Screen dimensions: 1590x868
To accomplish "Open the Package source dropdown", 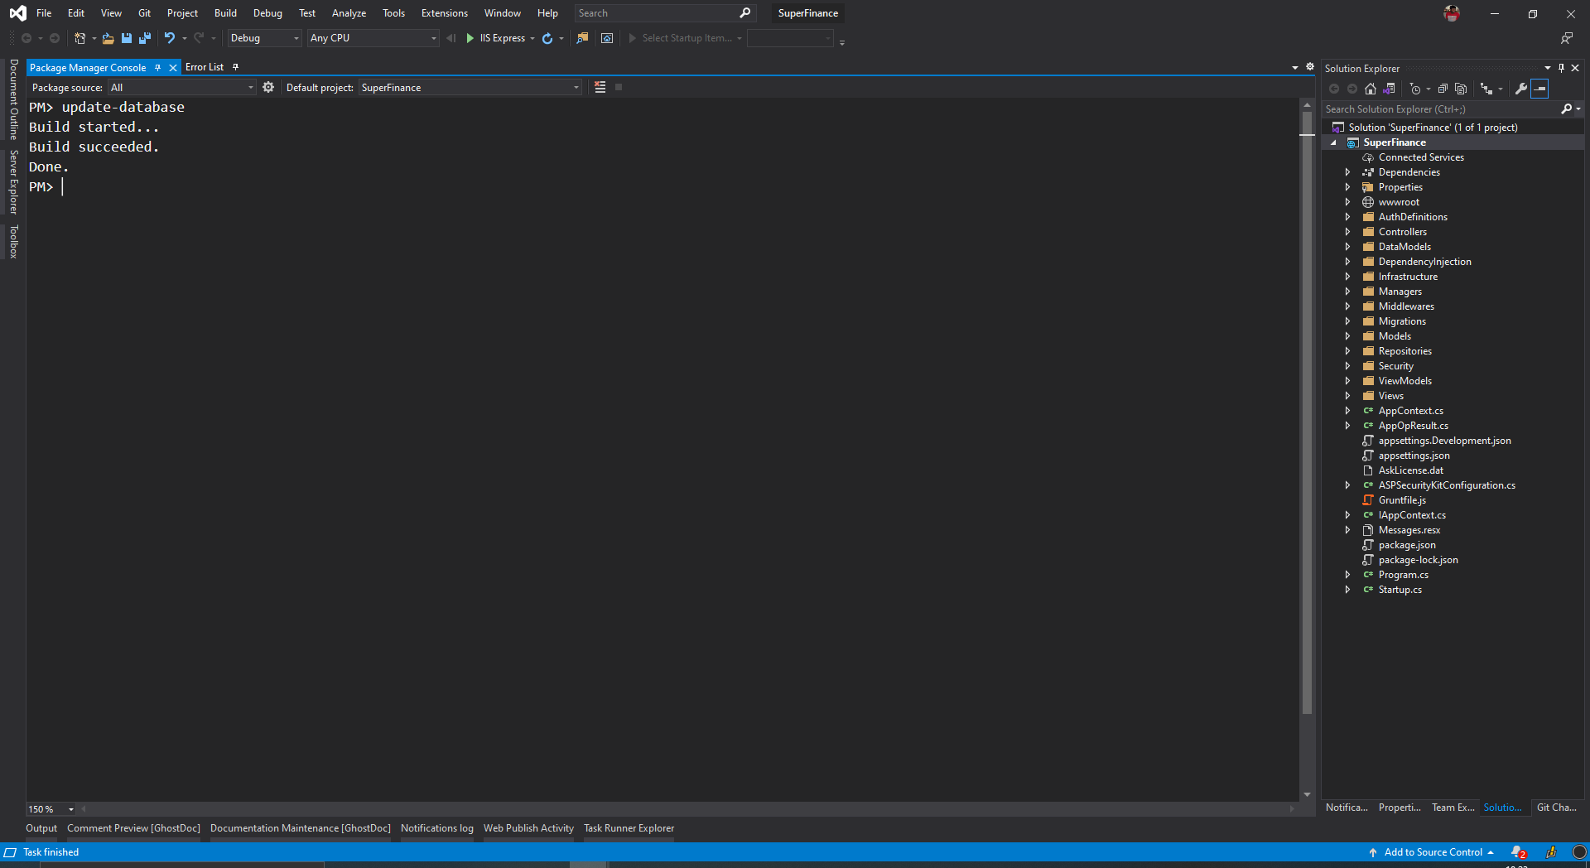I will (x=181, y=87).
